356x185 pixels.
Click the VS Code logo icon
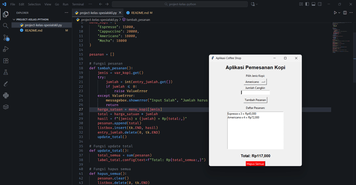(4, 4)
